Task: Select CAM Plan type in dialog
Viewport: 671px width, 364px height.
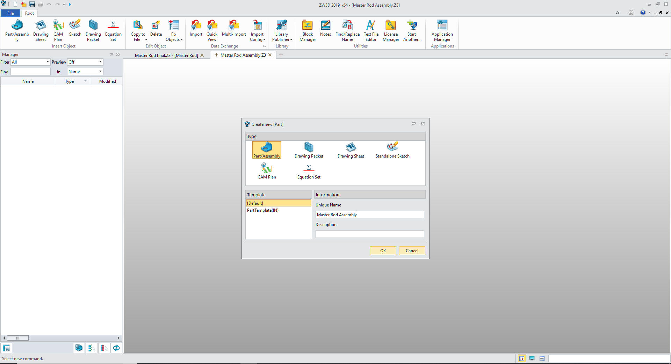Action: [x=267, y=171]
